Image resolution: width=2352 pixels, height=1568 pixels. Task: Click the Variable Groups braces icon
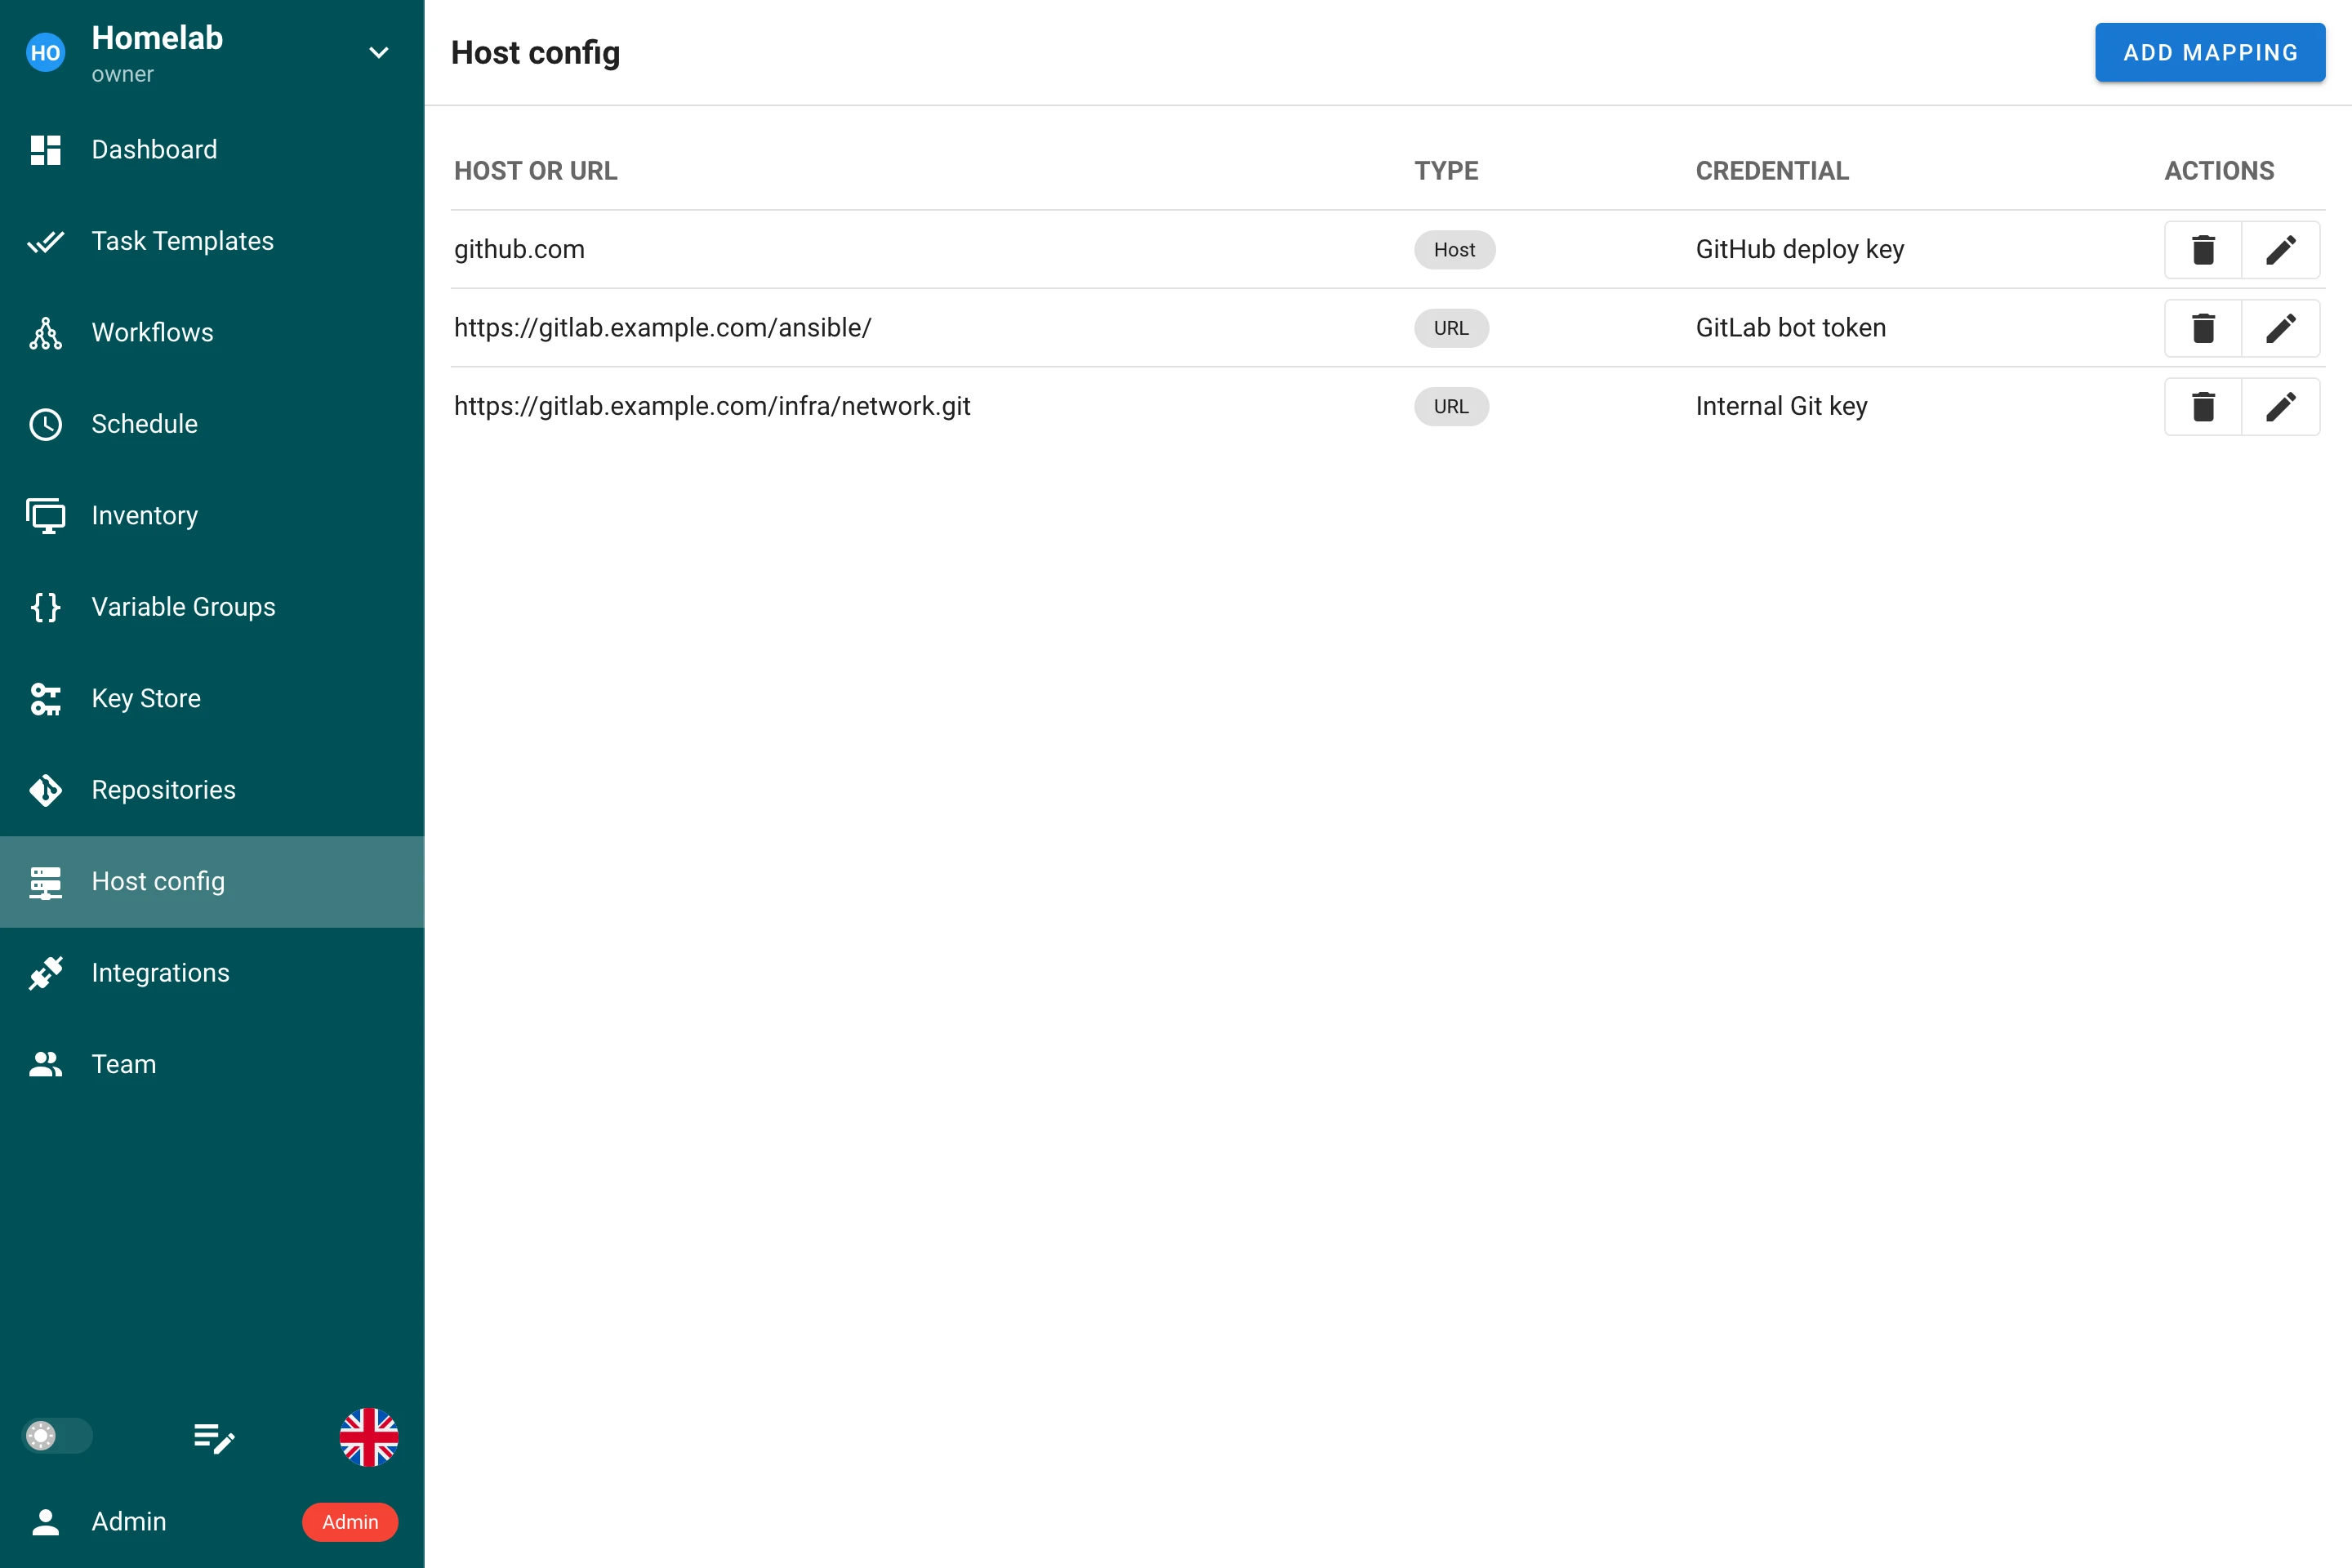point(46,607)
